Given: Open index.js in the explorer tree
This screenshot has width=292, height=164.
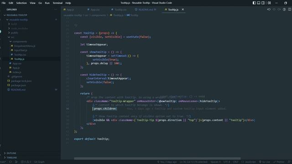Looking at the screenshot, I should click(17, 72).
